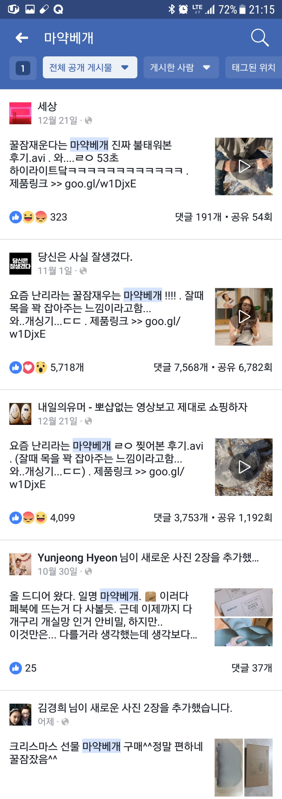
Task: Play the 세상 post video thumbnail
Action: point(244,166)
